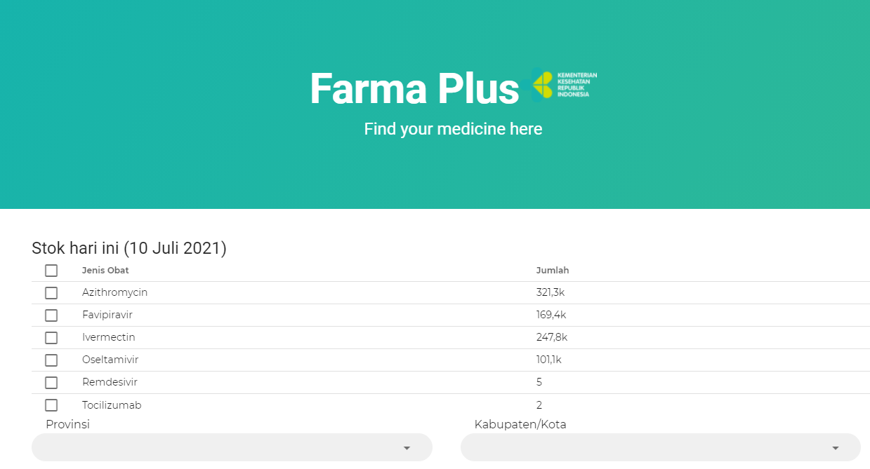Viewport: 870px width, 469px height.
Task: Check the Azithromycin checkbox
Action: coord(51,292)
